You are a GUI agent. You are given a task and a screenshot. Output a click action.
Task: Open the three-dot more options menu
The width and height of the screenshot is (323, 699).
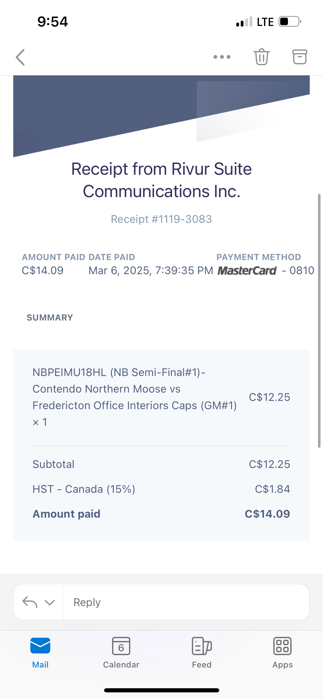tap(222, 57)
